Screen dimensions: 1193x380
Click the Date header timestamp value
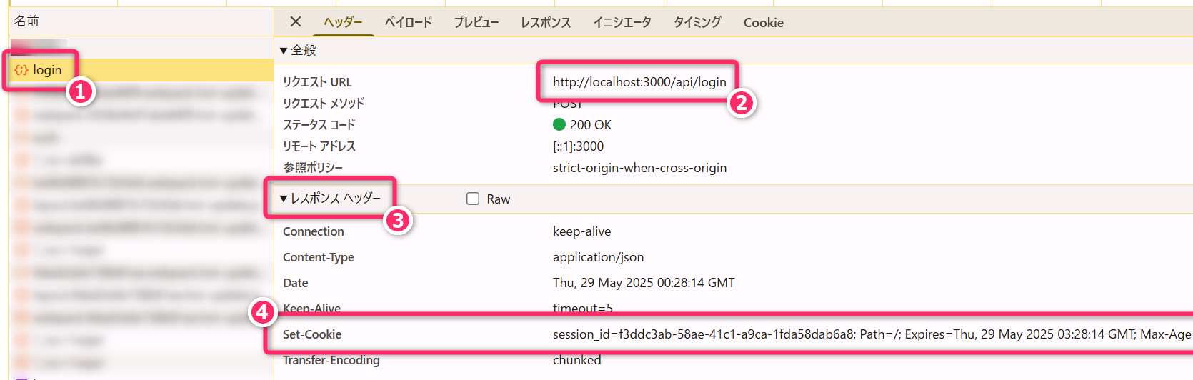(x=644, y=283)
